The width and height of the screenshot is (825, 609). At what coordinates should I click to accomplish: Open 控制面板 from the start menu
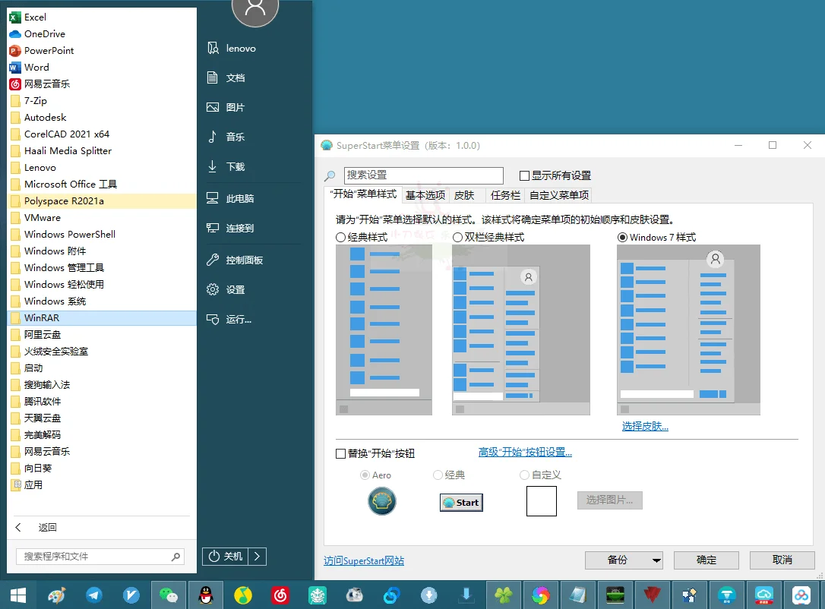pyautogui.click(x=235, y=259)
